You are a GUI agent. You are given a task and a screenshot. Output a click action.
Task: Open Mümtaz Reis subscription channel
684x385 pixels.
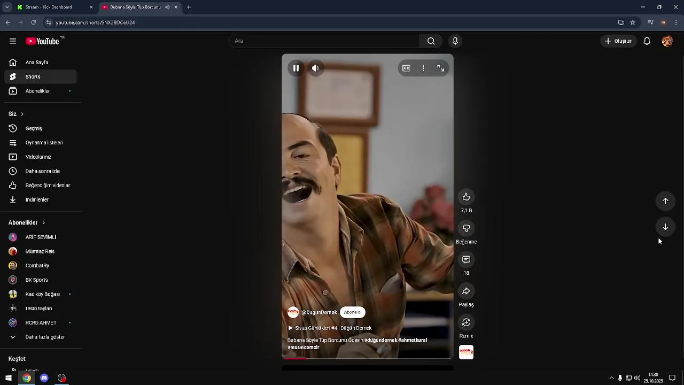point(41,251)
